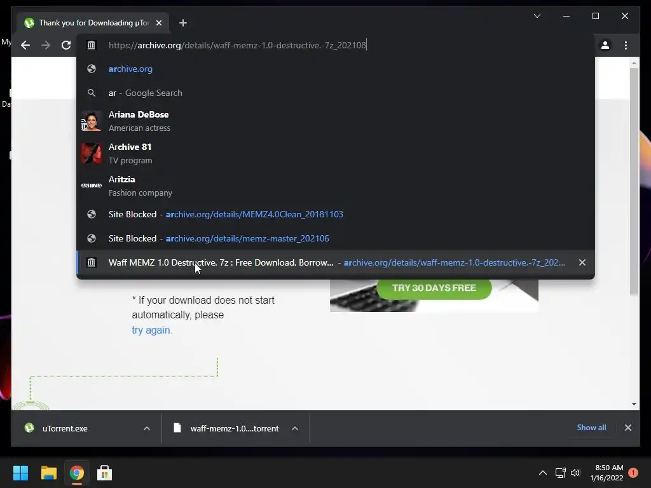
Task: Click building icon of Waff MEMZ suggestion
Action: pos(92,262)
